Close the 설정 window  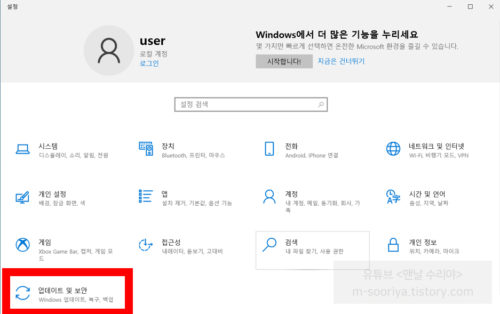pyautogui.click(x=491, y=6)
